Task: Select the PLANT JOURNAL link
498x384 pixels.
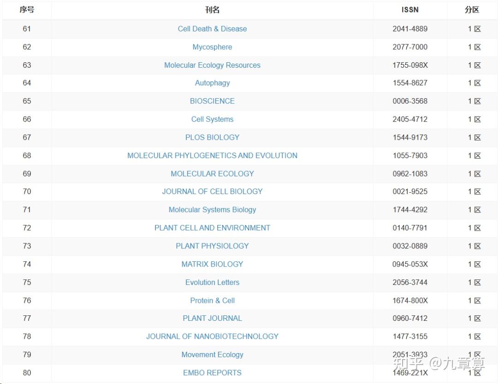Action: (x=212, y=318)
